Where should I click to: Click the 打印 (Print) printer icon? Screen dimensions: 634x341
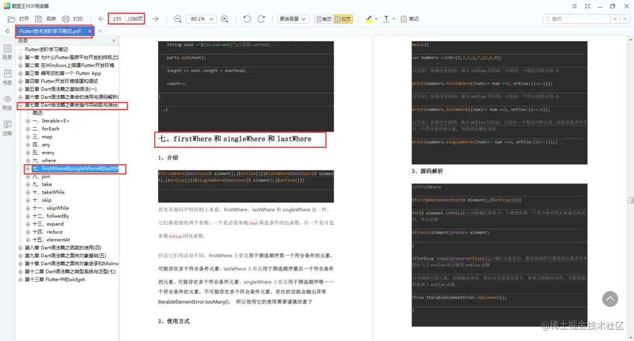pyautogui.click(x=66, y=19)
